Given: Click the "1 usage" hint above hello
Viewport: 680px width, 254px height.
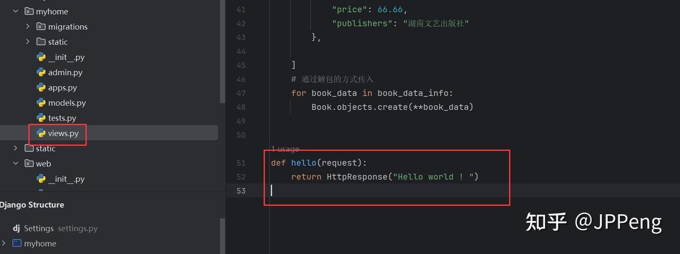Looking at the screenshot, I should click(x=285, y=149).
